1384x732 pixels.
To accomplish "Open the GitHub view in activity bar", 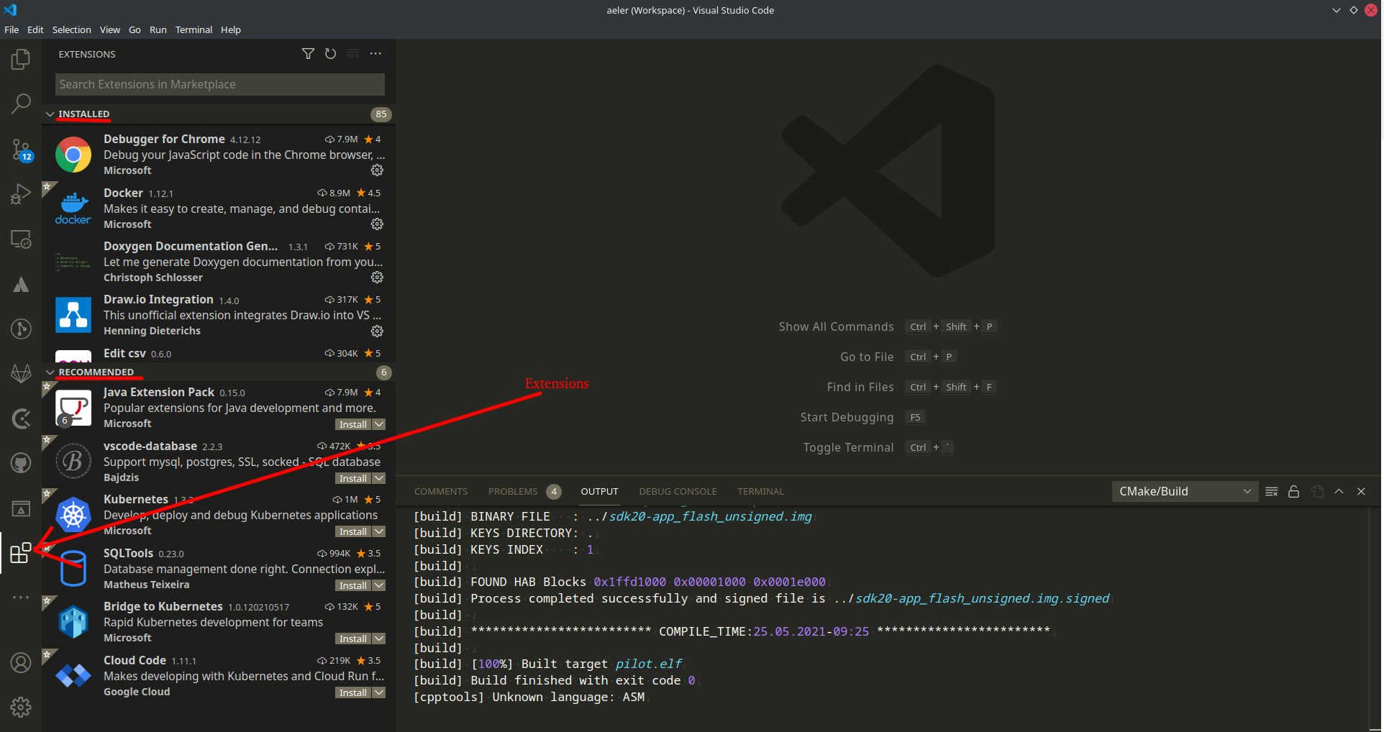I will click(x=21, y=463).
